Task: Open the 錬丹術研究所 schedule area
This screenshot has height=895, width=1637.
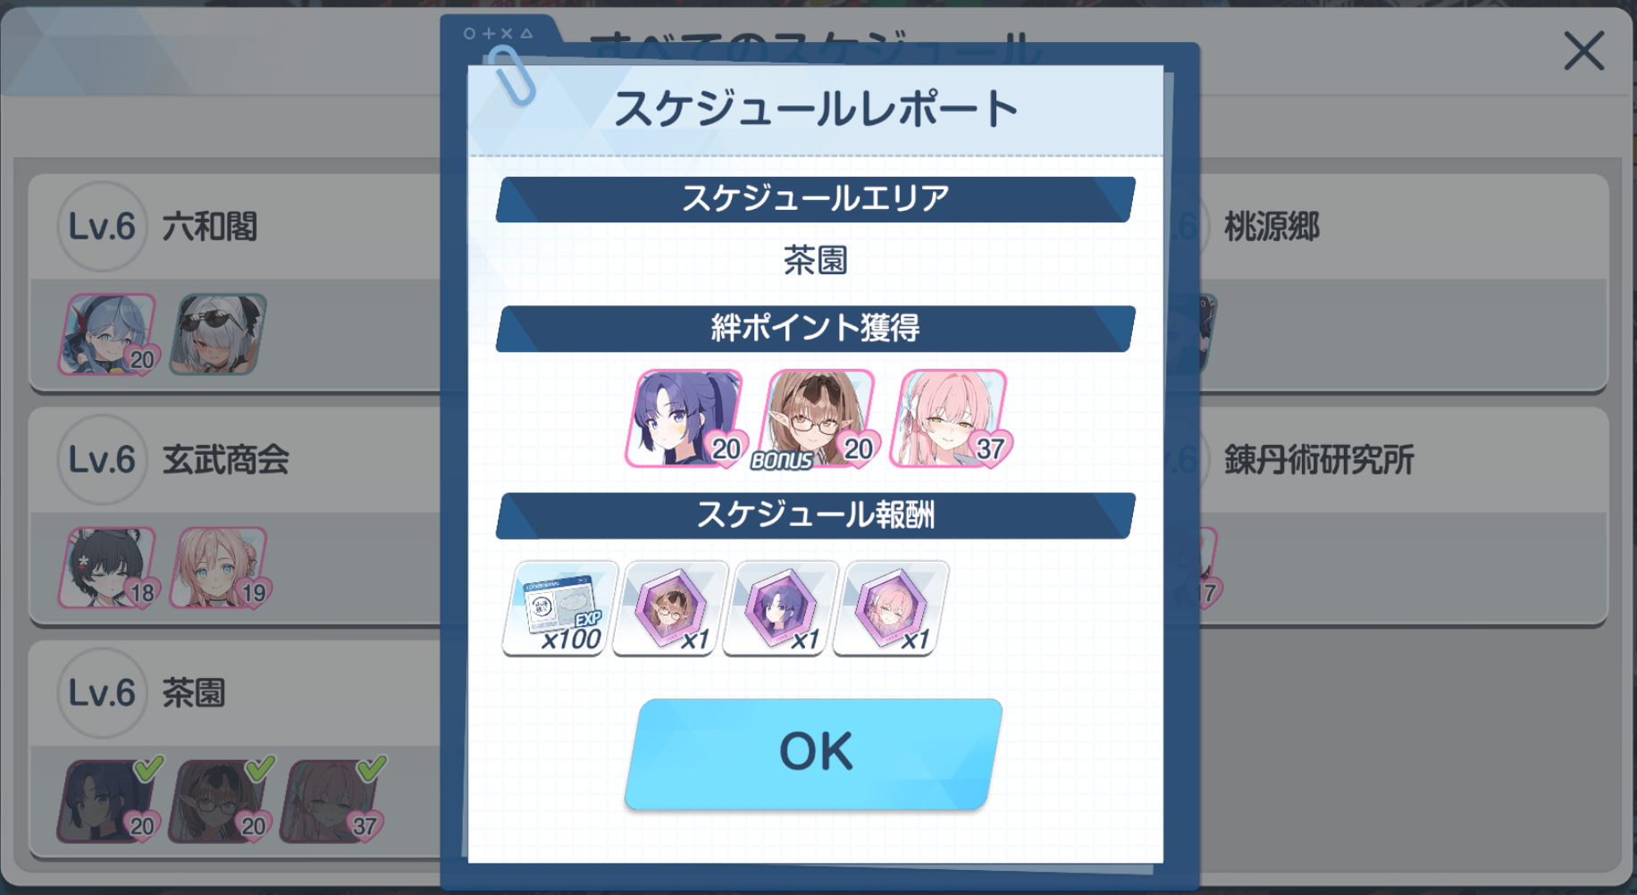Action: click(x=1403, y=515)
